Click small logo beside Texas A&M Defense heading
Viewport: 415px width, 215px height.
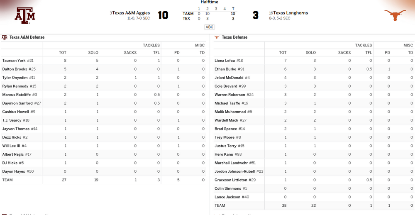(5, 37)
